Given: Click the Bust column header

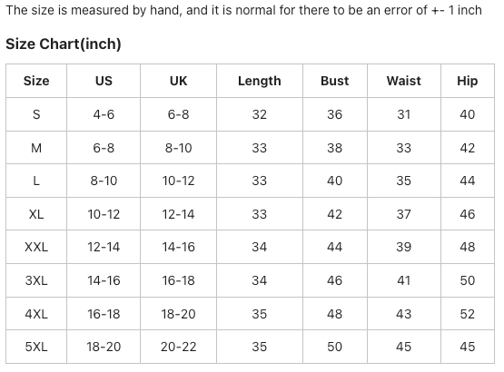Looking at the screenshot, I should 334,81.
